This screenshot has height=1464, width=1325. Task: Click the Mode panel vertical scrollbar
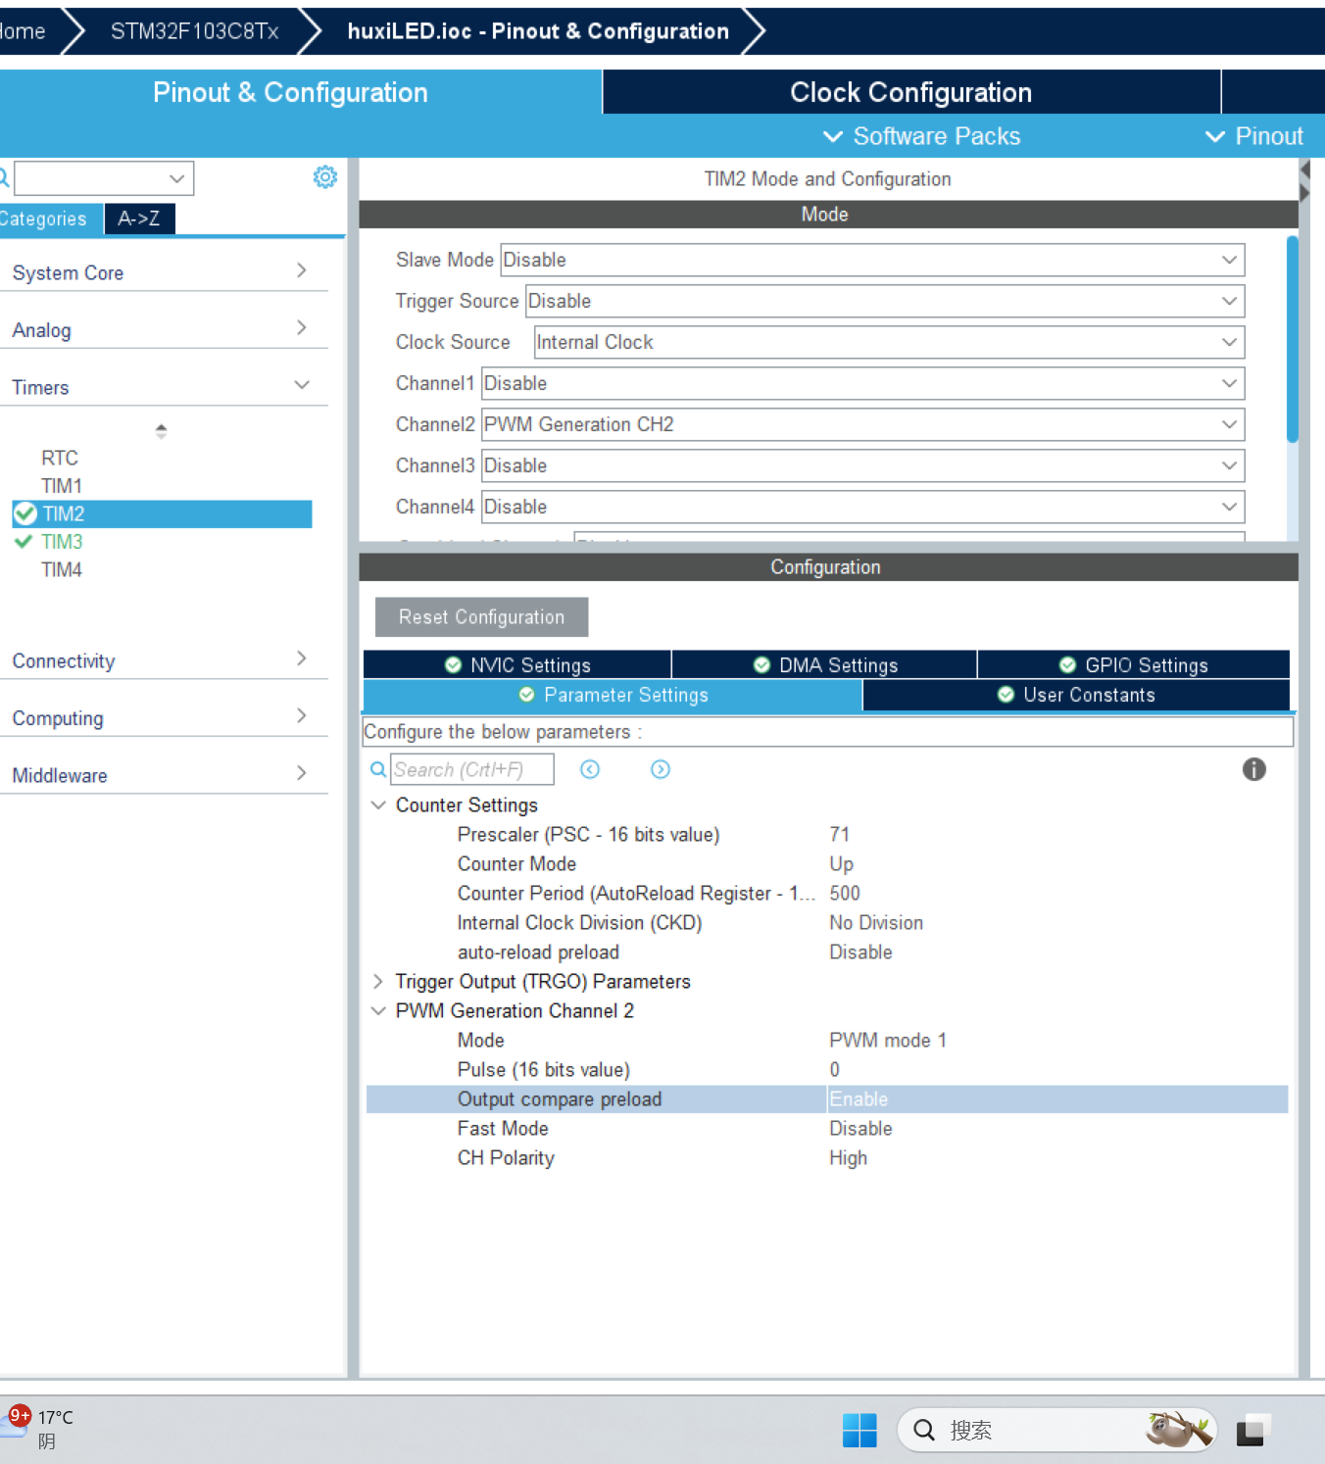tap(1293, 339)
